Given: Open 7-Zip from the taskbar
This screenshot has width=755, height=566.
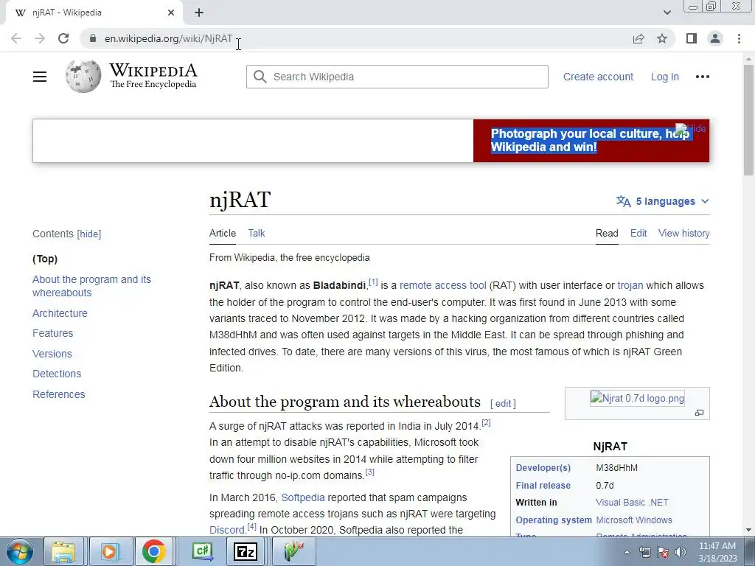Looking at the screenshot, I should (x=246, y=551).
